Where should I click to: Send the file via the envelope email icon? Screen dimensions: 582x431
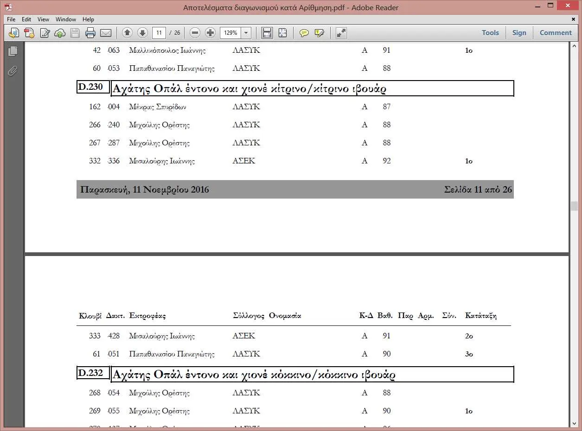[106, 33]
